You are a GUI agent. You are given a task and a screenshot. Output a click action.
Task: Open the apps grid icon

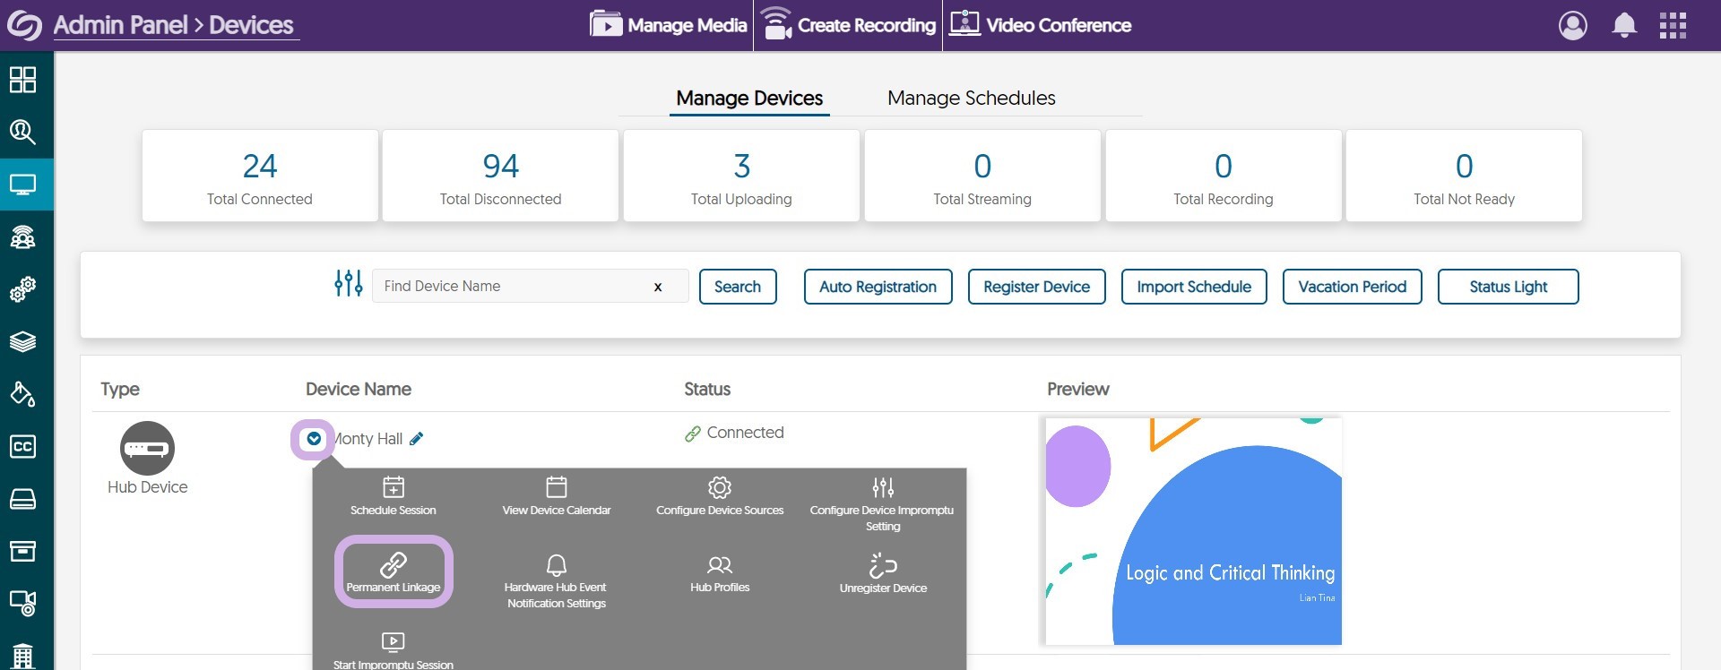pos(1672,25)
